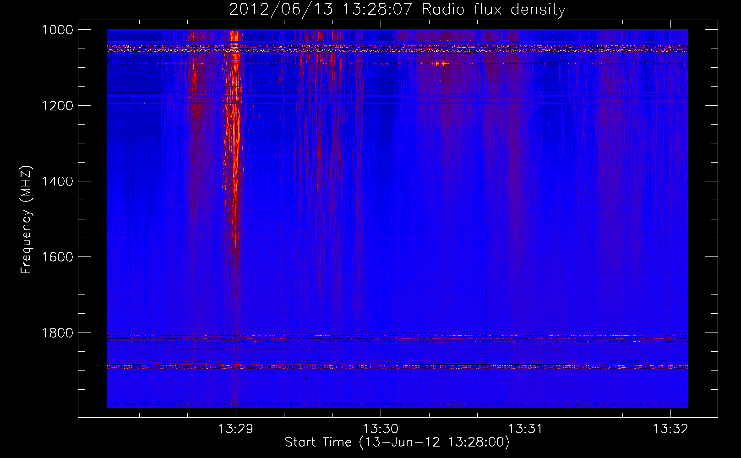Click the 13:32 time tick label
Viewport: 741px width, 458px height.
[670, 429]
